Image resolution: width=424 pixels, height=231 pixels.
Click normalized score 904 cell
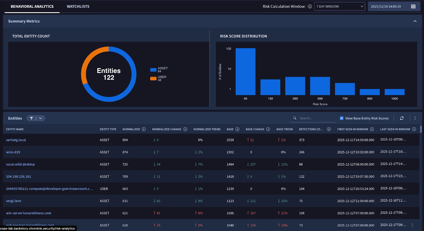(x=125, y=140)
